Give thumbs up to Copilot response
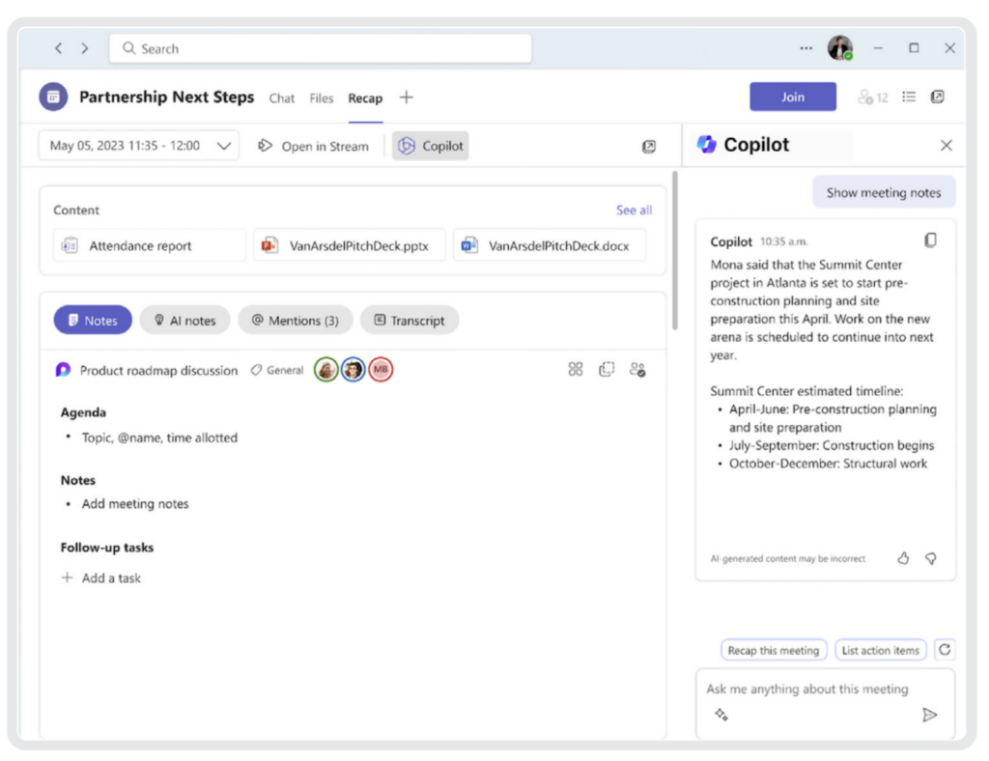 [903, 558]
